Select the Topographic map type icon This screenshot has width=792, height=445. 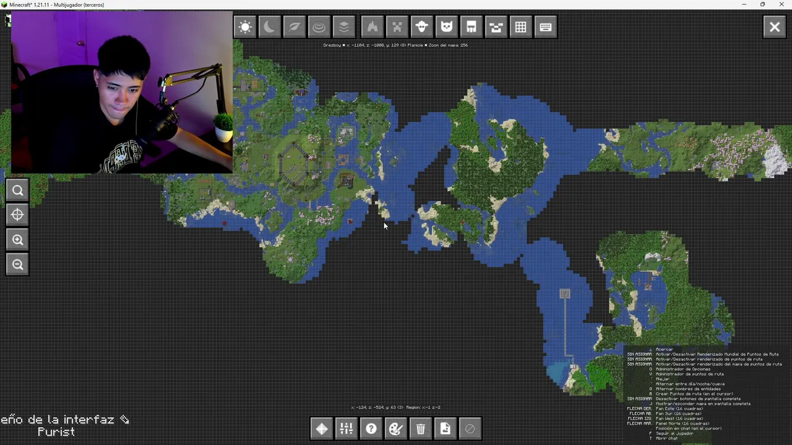(319, 27)
